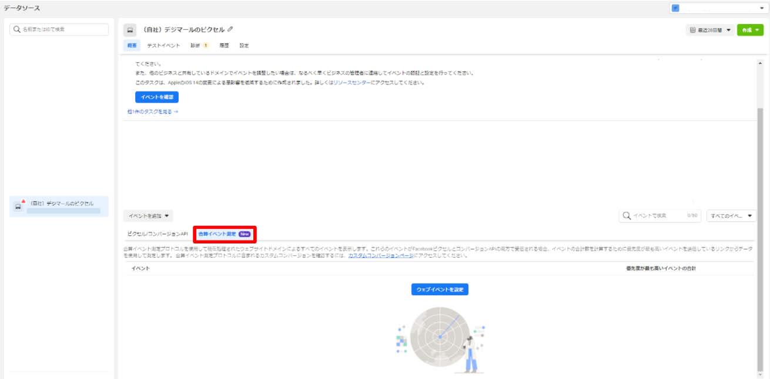Click the magnifier icon in the name/ID search
The width and height of the screenshot is (770, 379).
(x=18, y=29)
